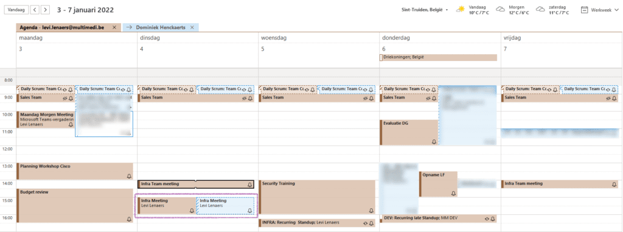The height and width of the screenshot is (232, 623).
Task: Select the Driekoningen all-day event
Action: click(x=438, y=57)
